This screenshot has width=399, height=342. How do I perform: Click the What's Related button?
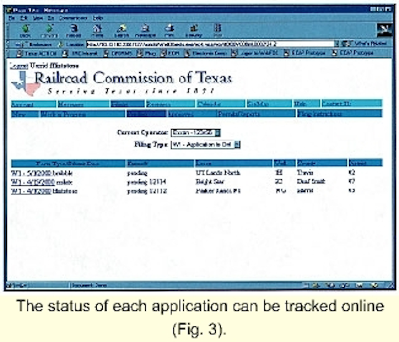click(364, 44)
